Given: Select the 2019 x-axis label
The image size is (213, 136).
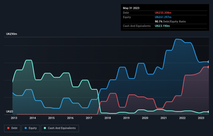Looking at the screenshot, I should click(x=126, y=118).
